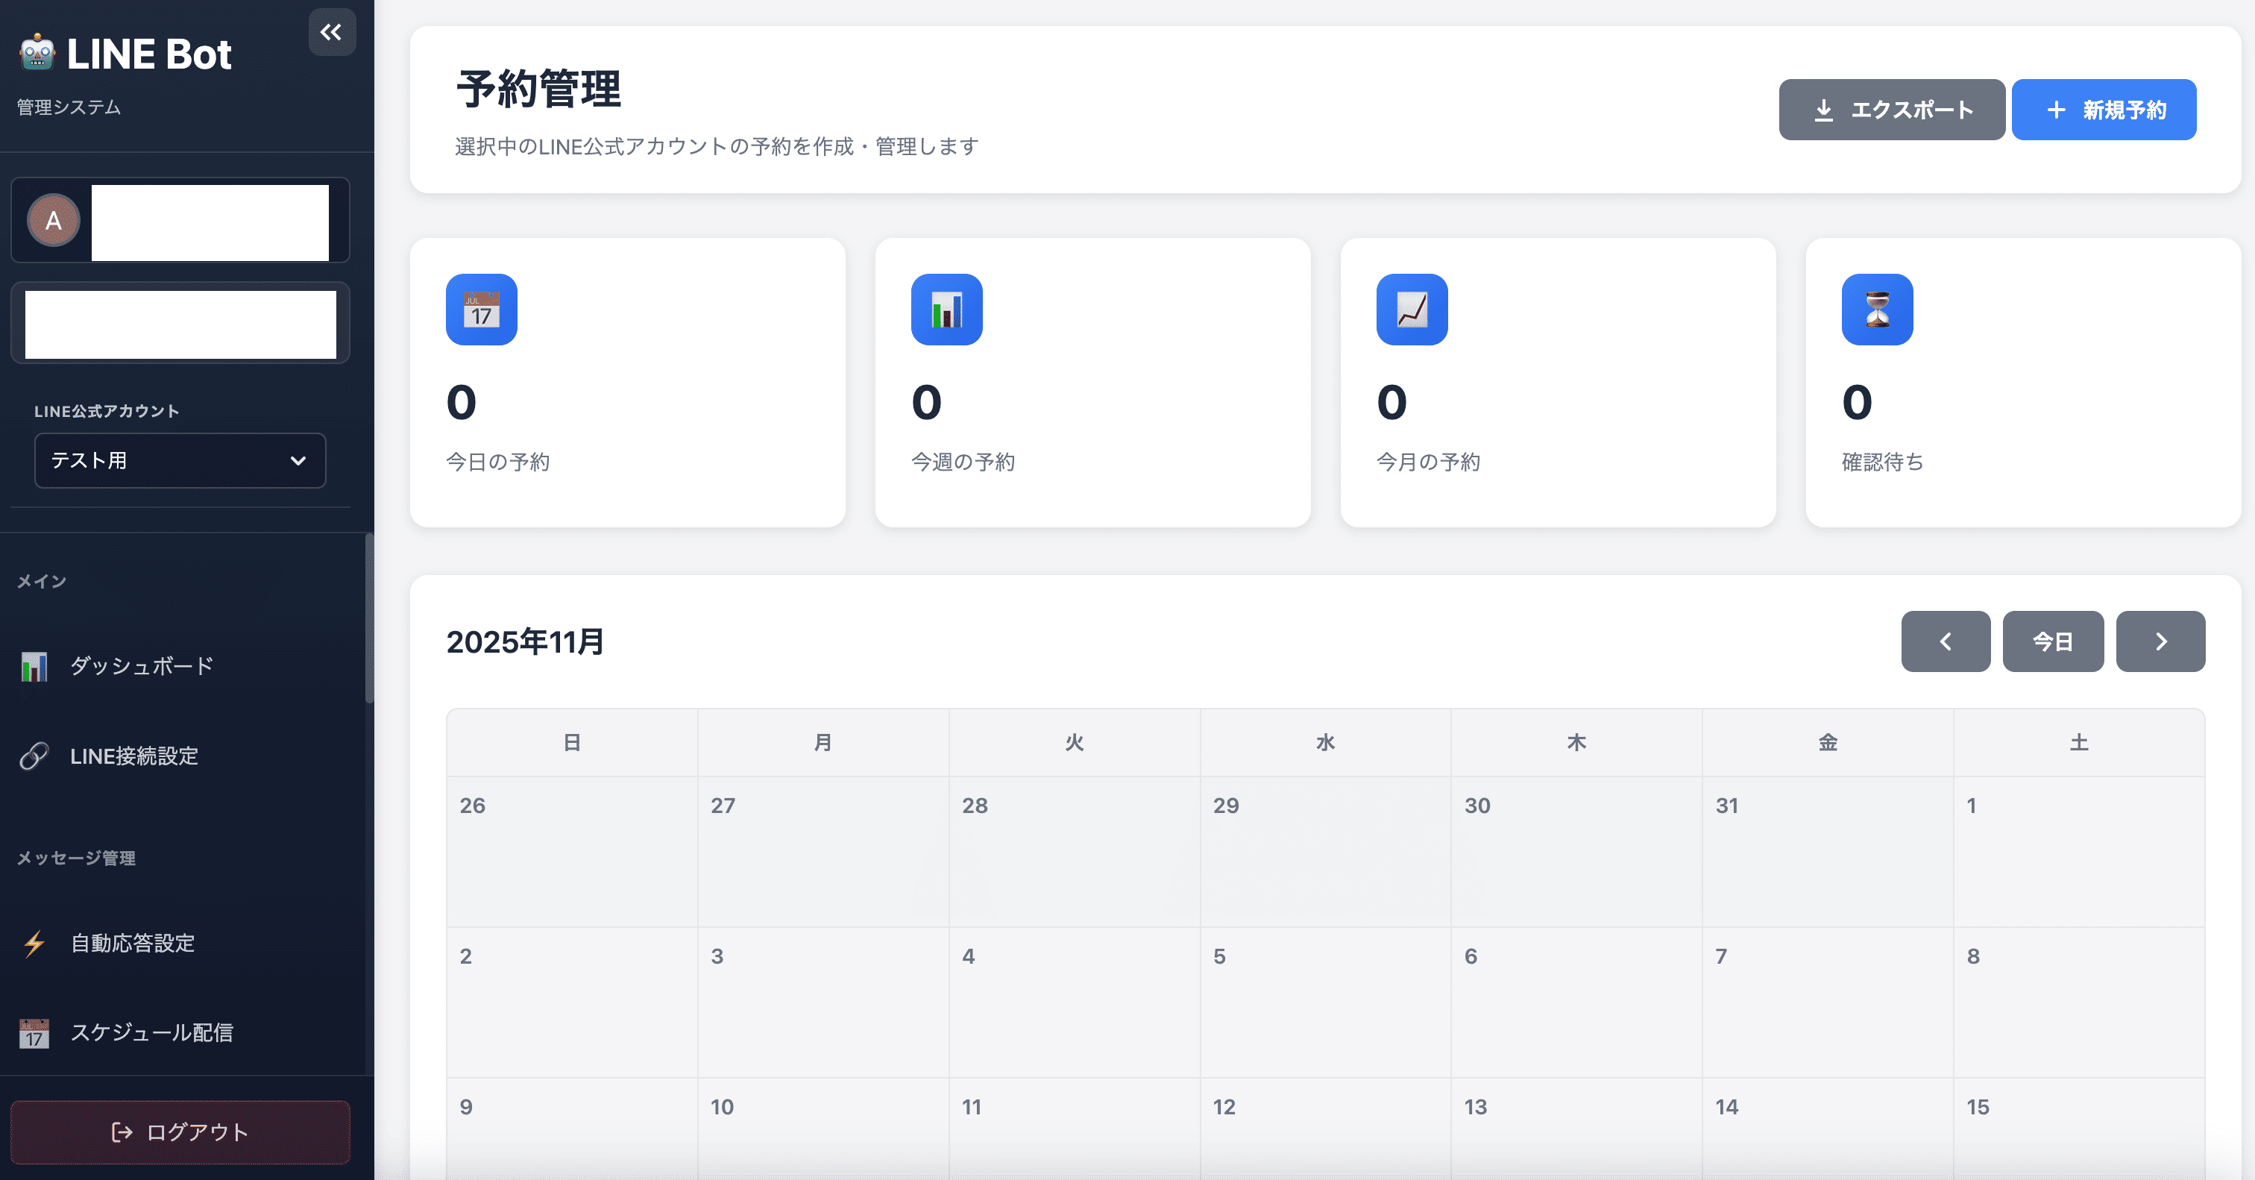
Task: Select the メイン section heading
Action: point(40,580)
